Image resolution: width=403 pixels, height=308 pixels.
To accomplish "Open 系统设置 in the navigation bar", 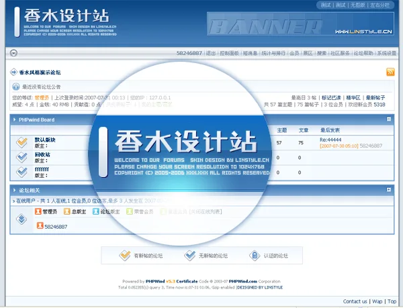I will (387, 53).
